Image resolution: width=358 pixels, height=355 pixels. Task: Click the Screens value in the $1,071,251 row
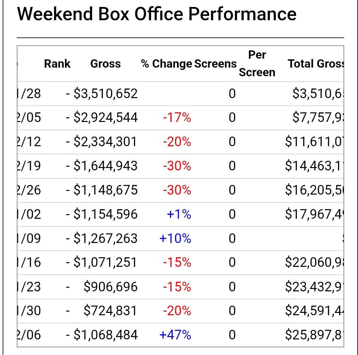coord(232,263)
